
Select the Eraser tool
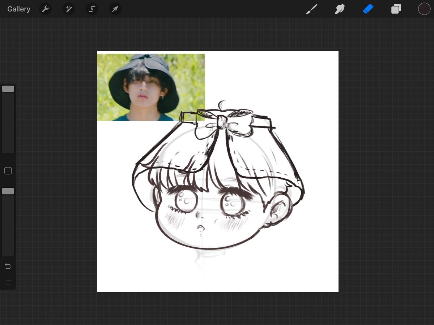[x=368, y=9]
